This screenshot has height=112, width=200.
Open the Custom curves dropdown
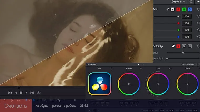(178, 2)
